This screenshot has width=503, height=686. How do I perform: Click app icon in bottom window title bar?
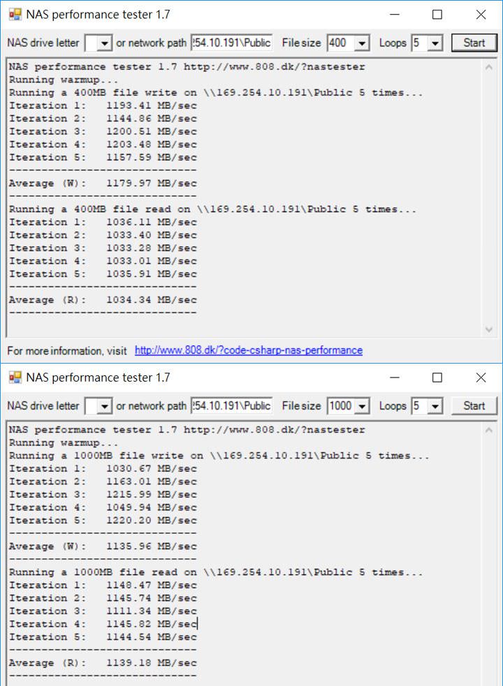click(x=15, y=377)
